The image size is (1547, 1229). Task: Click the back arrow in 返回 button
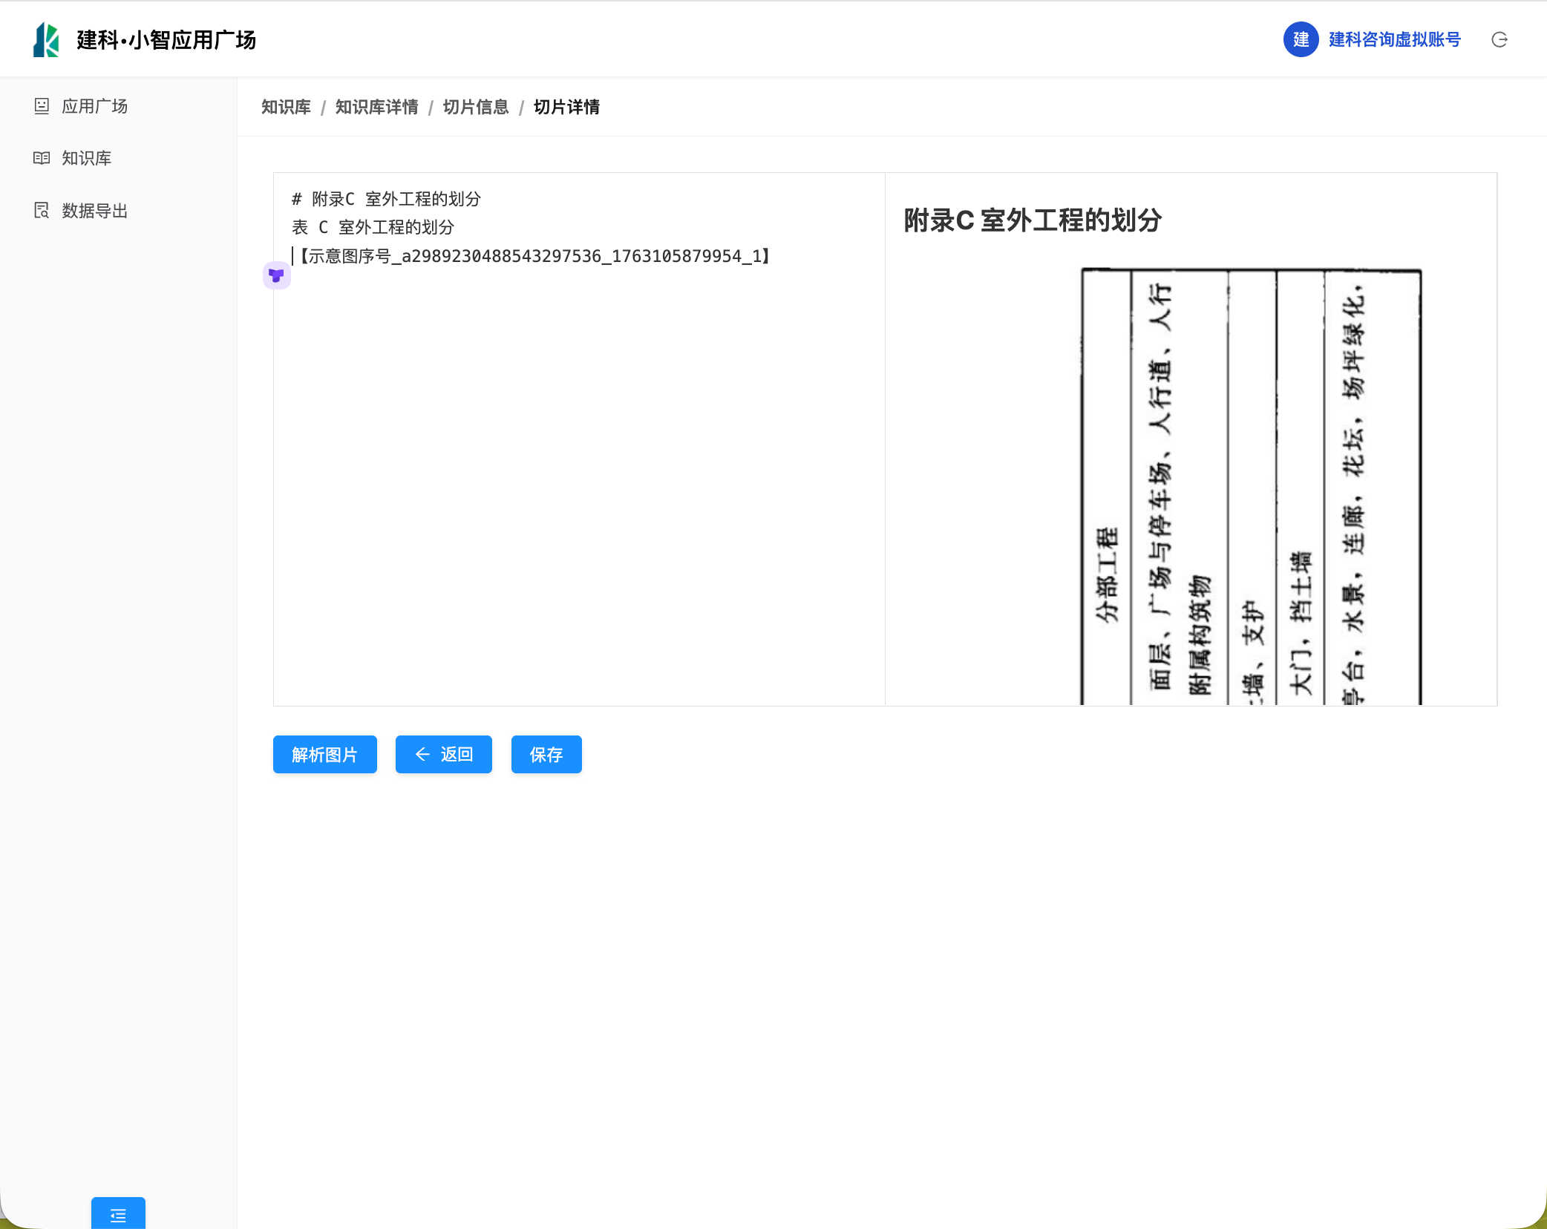[422, 754]
